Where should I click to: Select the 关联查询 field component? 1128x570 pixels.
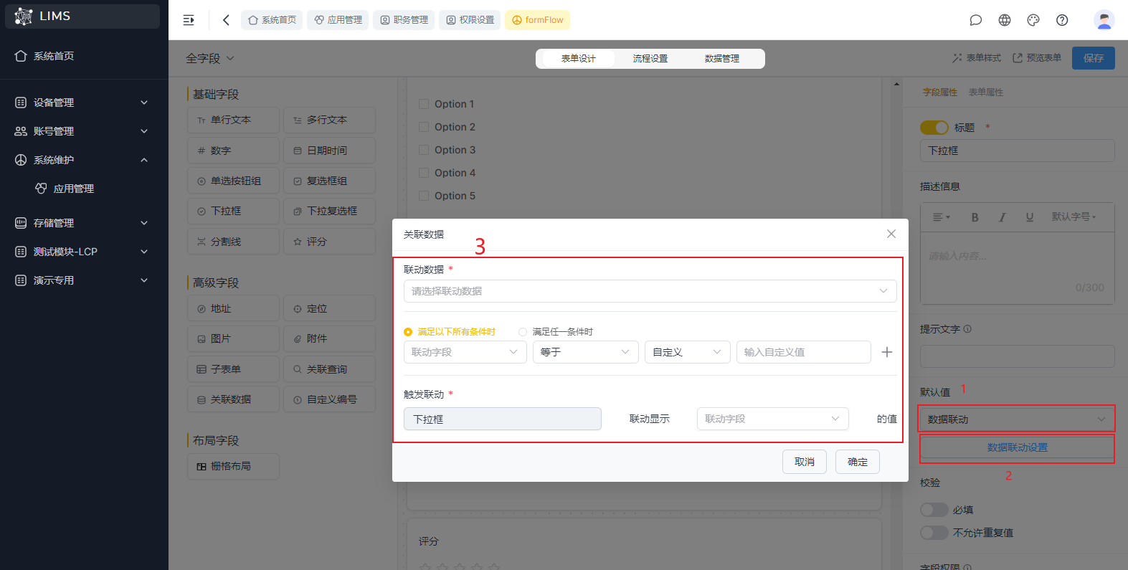(x=329, y=369)
